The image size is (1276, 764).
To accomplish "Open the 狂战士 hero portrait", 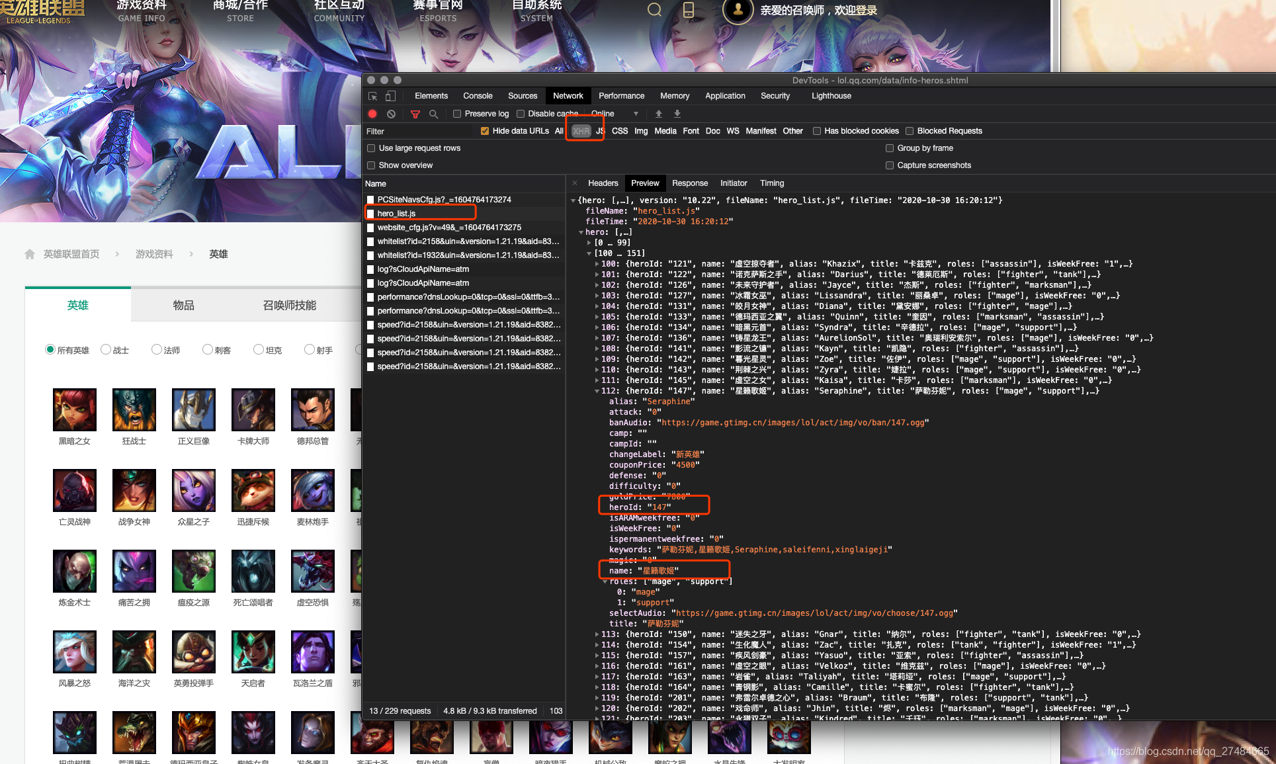I will tap(134, 410).
